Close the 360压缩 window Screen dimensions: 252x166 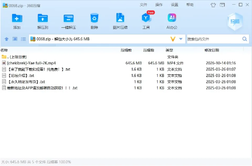coord(247,5)
